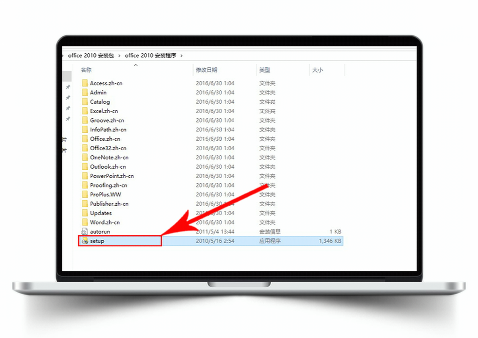Click the OneNote.zh-cn folder icon
Screen dimensions: 478x338
coord(85,157)
